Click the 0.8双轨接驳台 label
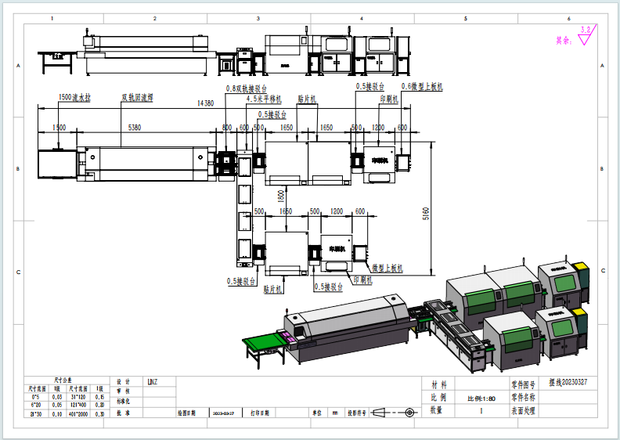Viewport: 620px width, 440px height. tap(246, 89)
